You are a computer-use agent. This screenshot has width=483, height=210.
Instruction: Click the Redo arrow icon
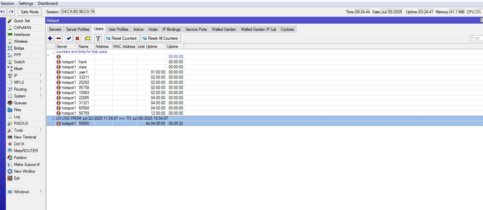coord(11,12)
